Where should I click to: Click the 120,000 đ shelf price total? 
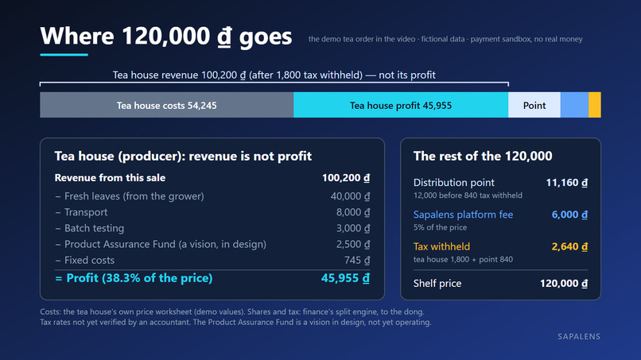pos(564,283)
